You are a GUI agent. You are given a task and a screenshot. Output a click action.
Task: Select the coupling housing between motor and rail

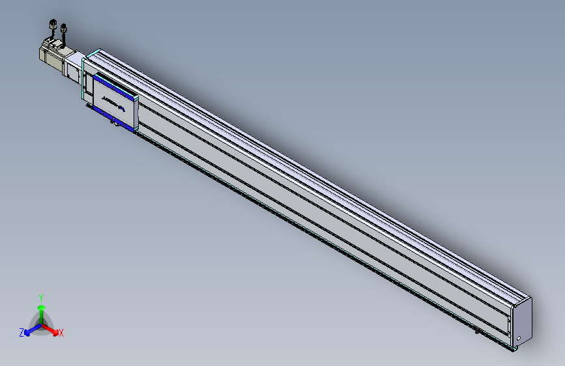tap(74, 68)
